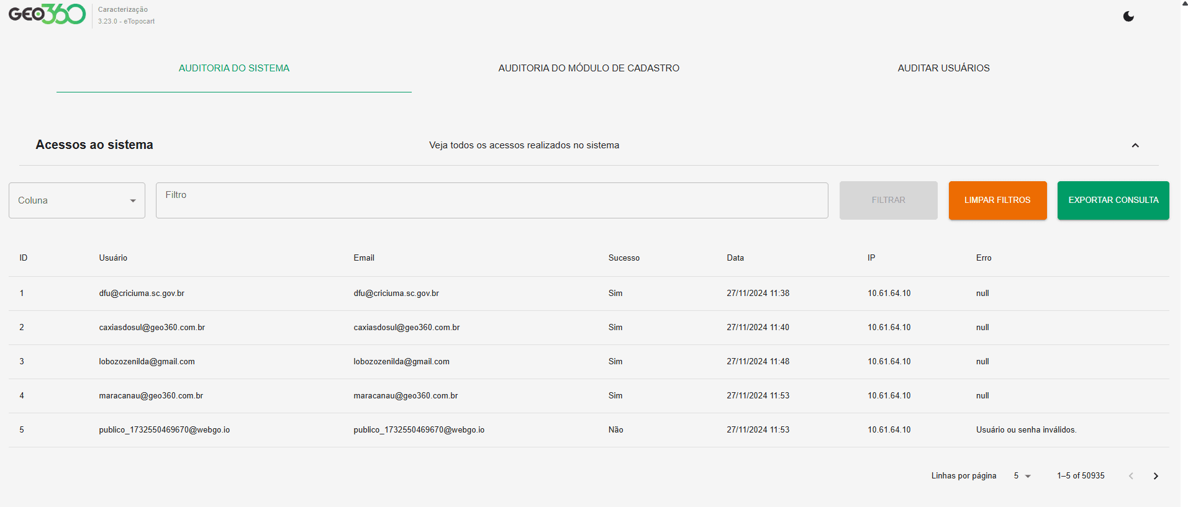This screenshot has width=1188, height=507.
Task: Click date 27/11/2024 11:38
Action: pos(758,294)
